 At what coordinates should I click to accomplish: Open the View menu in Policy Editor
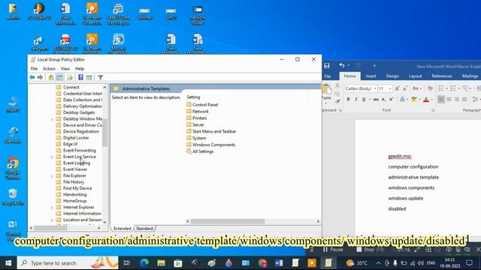point(65,68)
